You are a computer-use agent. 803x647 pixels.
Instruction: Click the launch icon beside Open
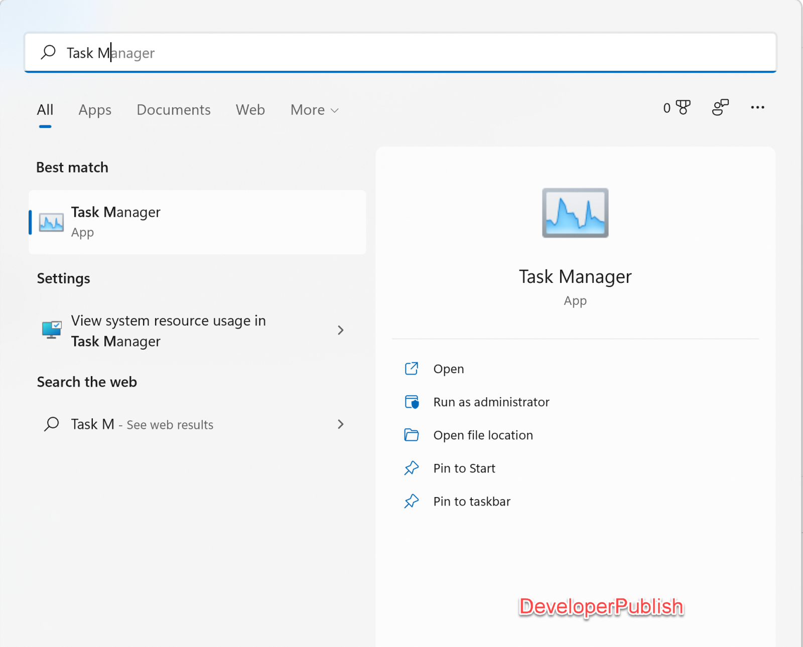[412, 369]
